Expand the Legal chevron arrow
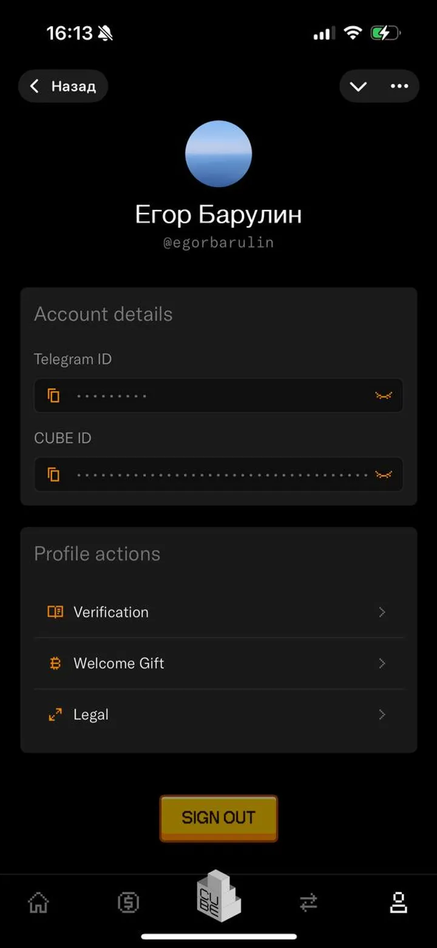Image resolution: width=437 pixels, height=948 pixels. click(382, 714)
